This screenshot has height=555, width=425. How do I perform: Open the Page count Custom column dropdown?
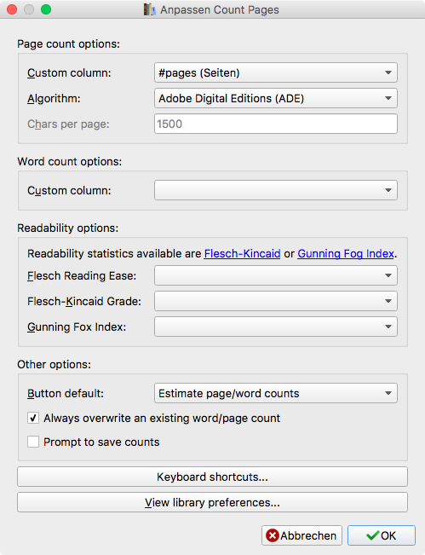pyautogui.click(x=276, y=72)
